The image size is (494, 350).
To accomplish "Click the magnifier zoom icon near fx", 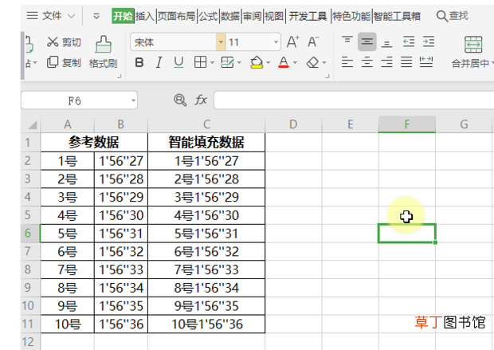I will coord(180,100).
